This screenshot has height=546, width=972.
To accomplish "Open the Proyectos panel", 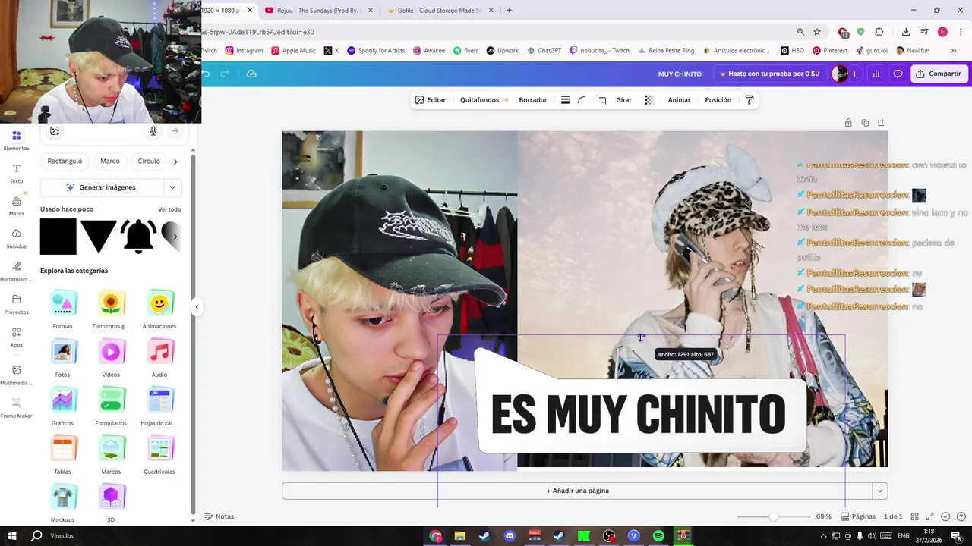I will pyautogui.click(x=16, y=304).
